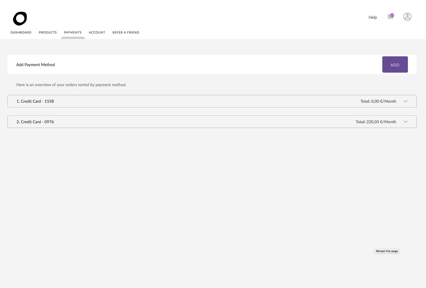Select the Payments tab

[x=73, y=32]
